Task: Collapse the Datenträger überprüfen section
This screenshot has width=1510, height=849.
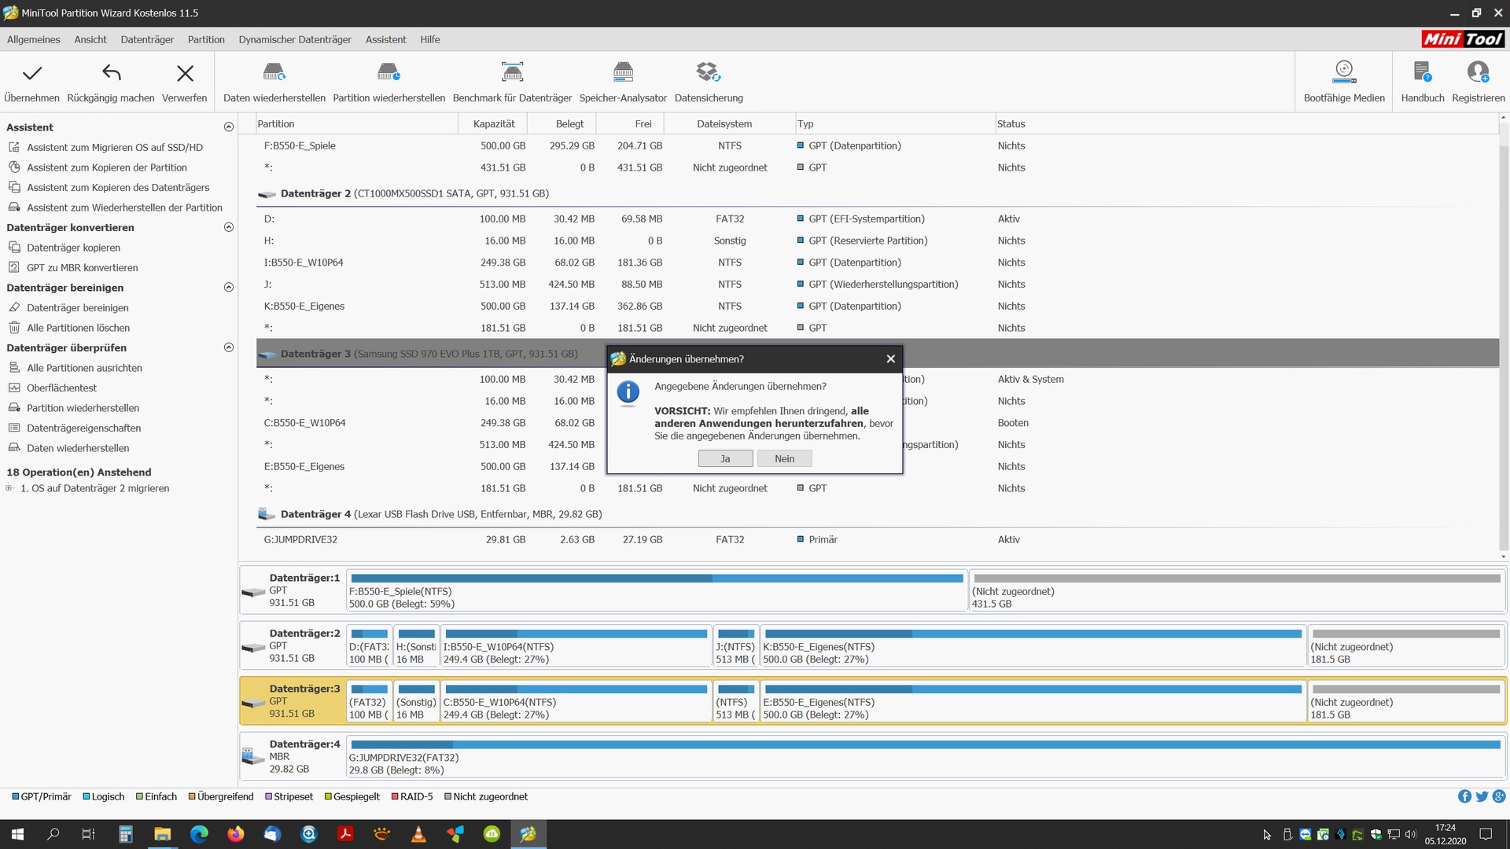Action: (x=229, y=347)
